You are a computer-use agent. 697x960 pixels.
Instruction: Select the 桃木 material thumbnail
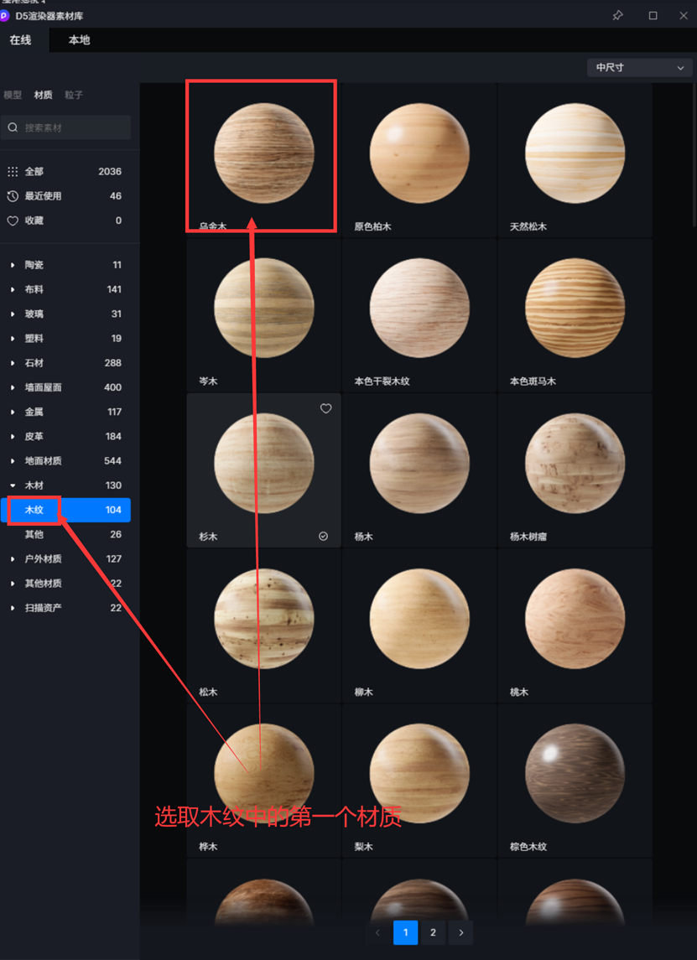point(575,619)
